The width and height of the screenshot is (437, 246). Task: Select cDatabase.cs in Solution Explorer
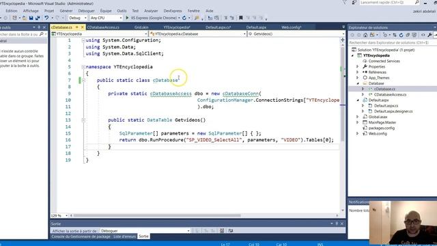pos(384,89)
